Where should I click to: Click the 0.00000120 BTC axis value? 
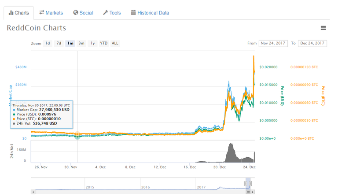tap(304, 67)
